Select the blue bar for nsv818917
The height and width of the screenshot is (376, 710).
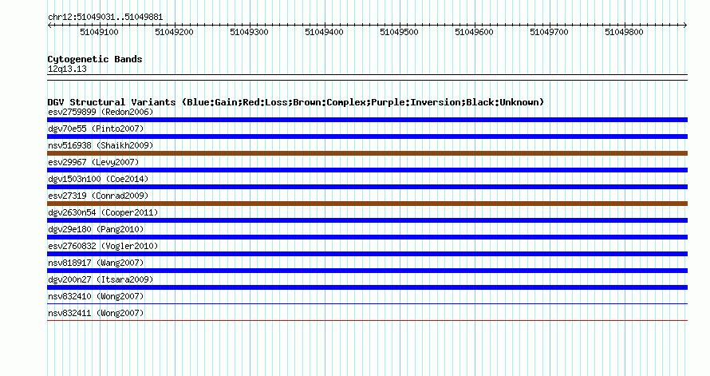click(x=367, y=271)
